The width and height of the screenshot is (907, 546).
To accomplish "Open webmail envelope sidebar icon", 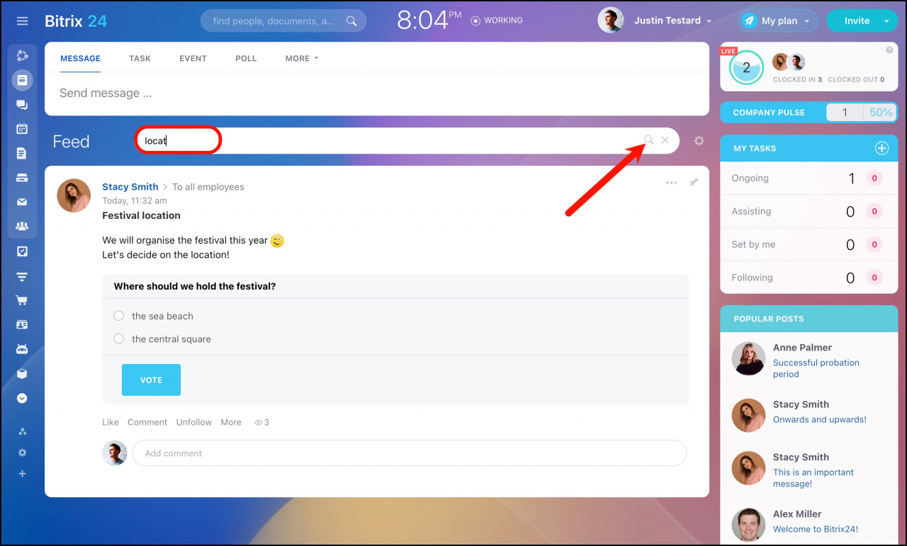I will (x=22, y=203).
